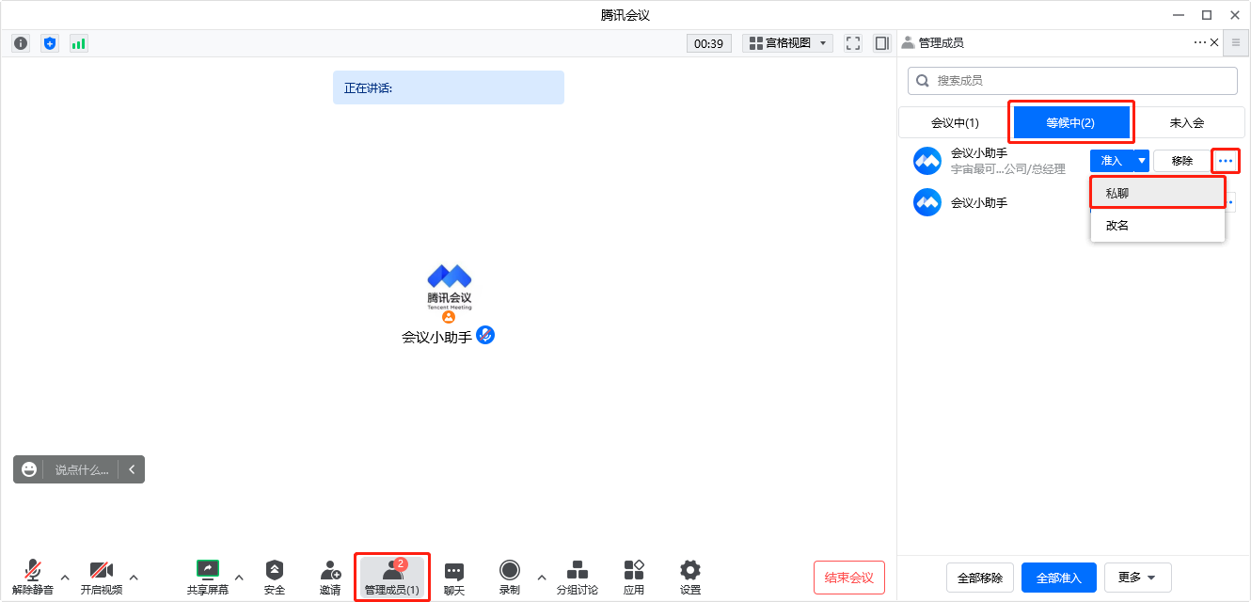The image size is (1251, 602).
Task: Choose 改名 from the context menu
Action: 1158,226
